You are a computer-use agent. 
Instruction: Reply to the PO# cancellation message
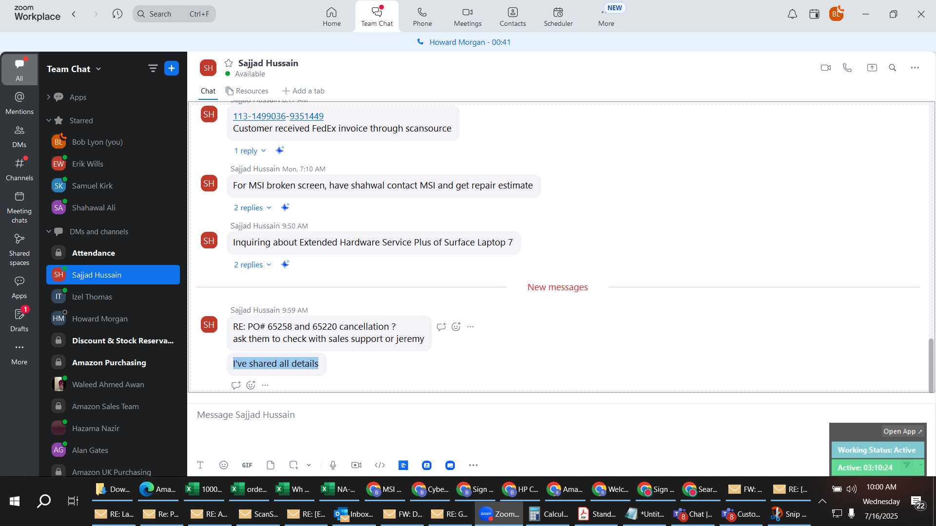tap(441, 327)
